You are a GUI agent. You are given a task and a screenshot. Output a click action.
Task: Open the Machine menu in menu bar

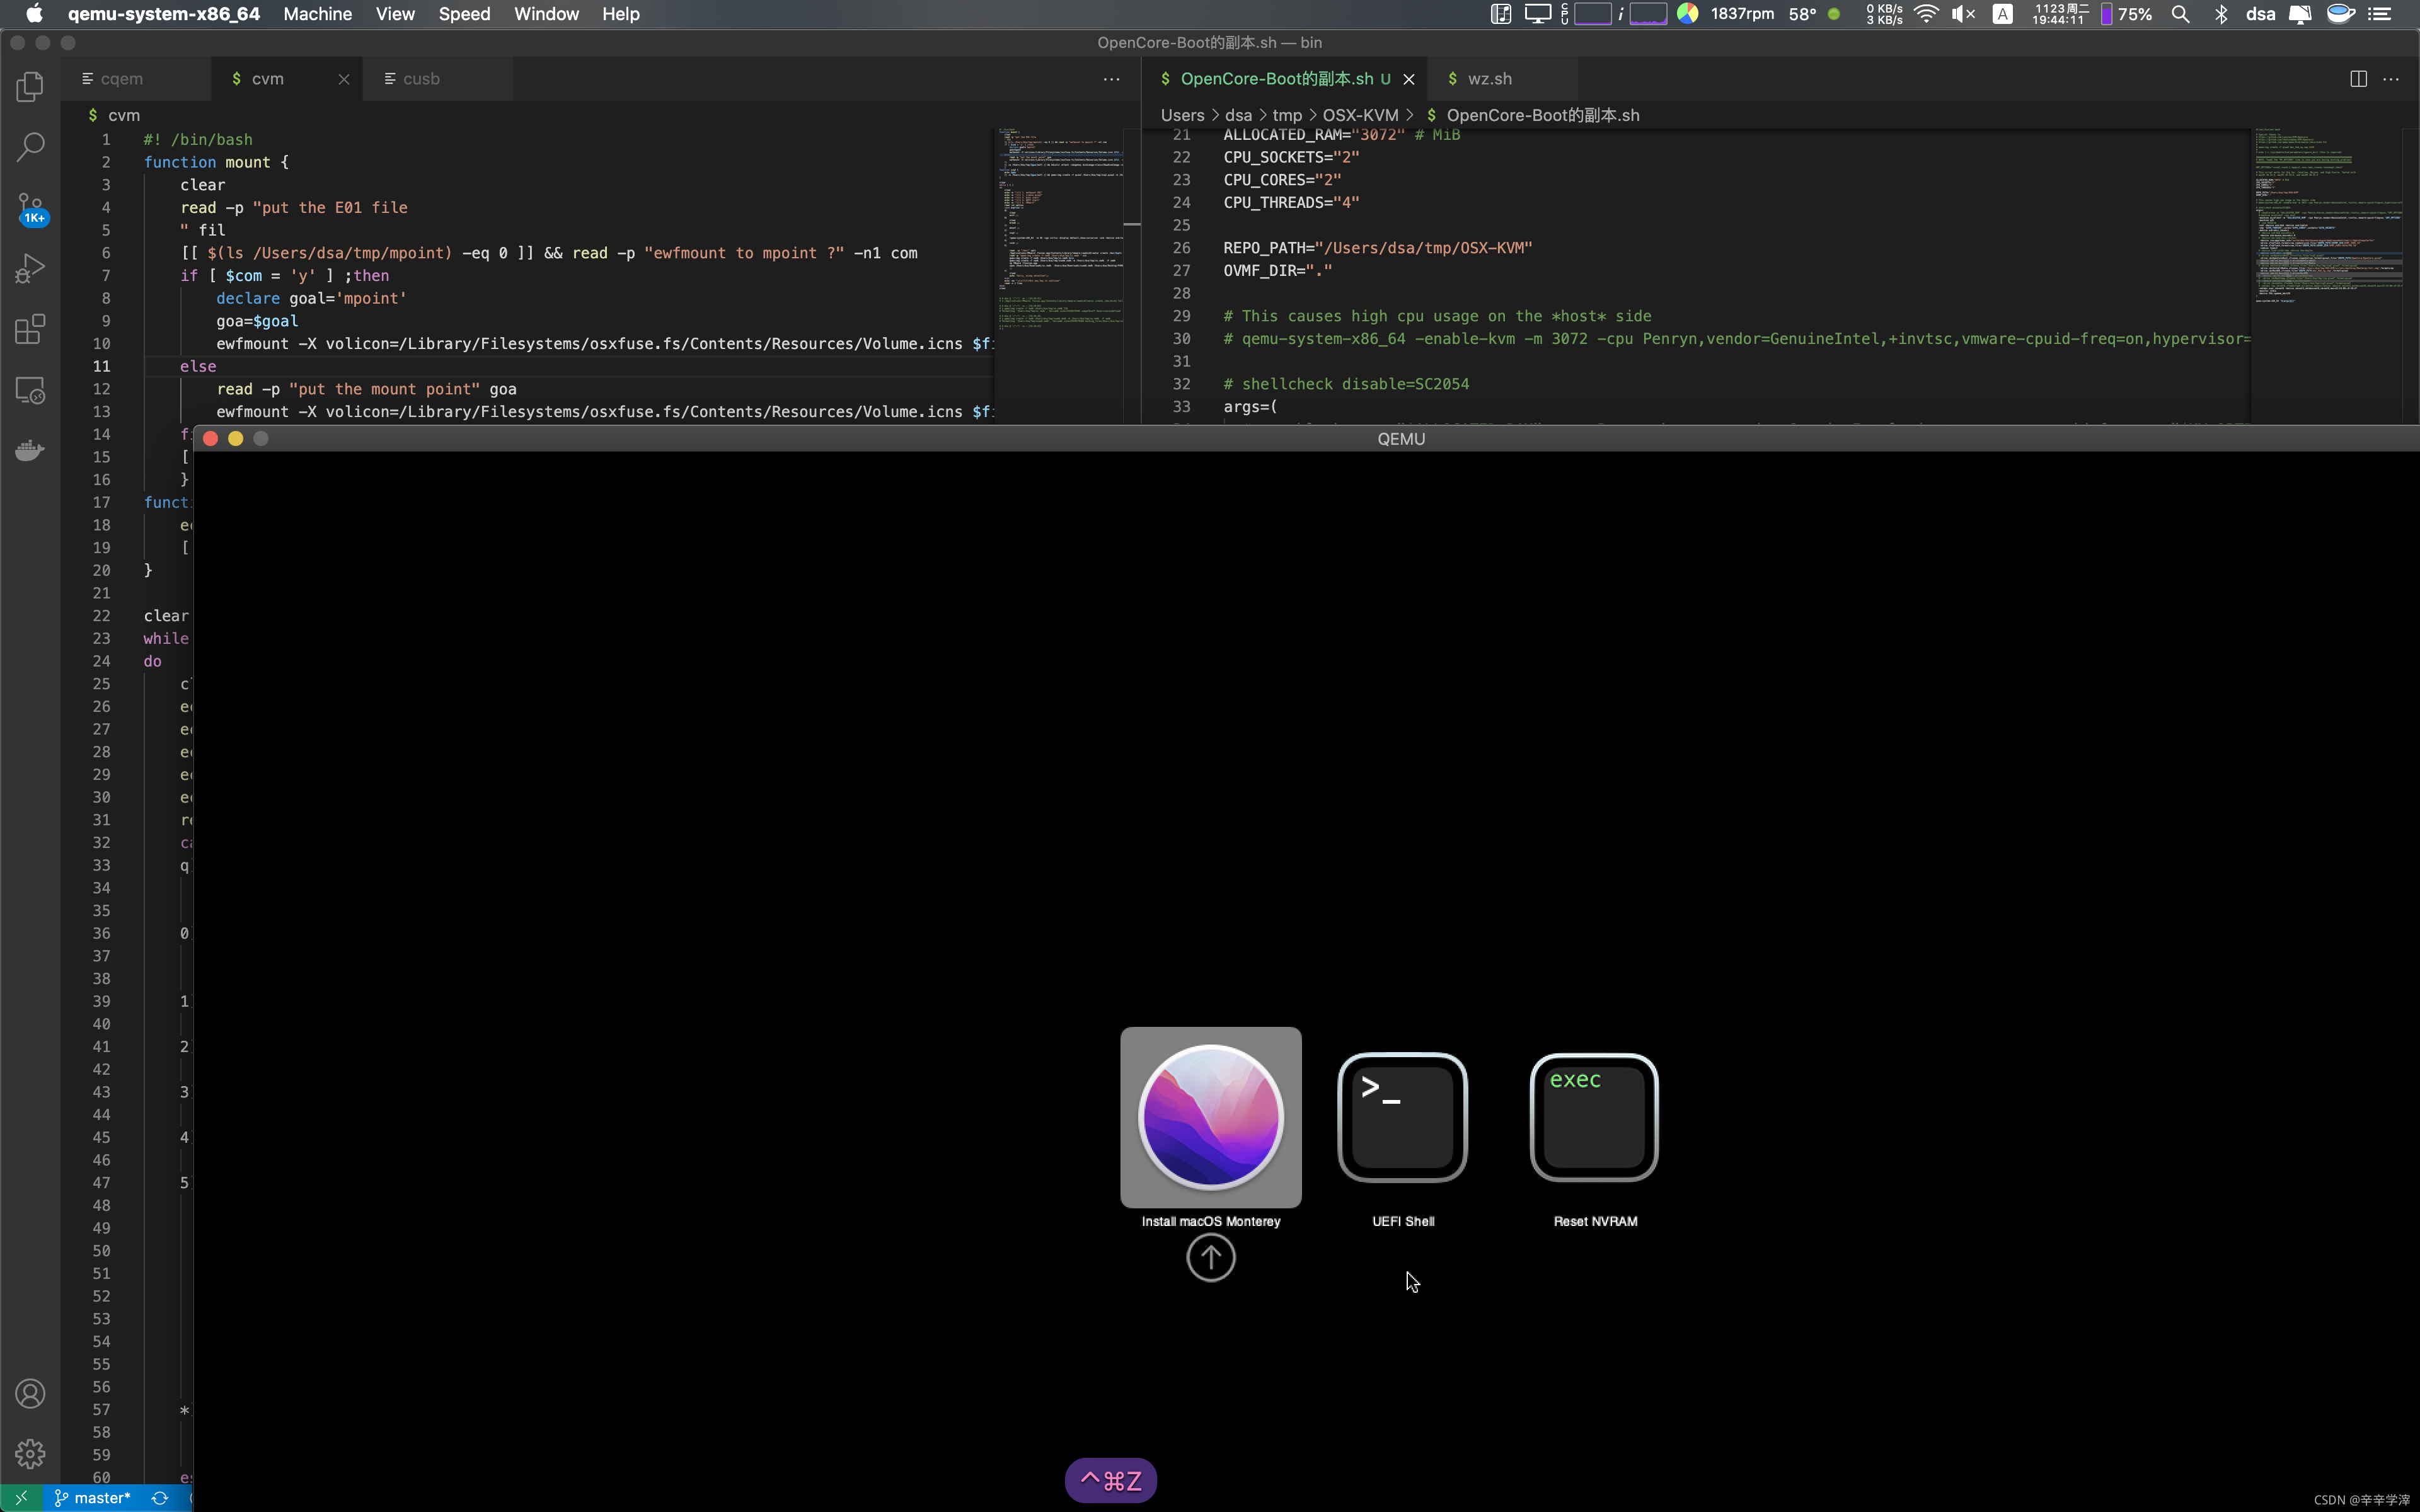(x=317, y=14)
